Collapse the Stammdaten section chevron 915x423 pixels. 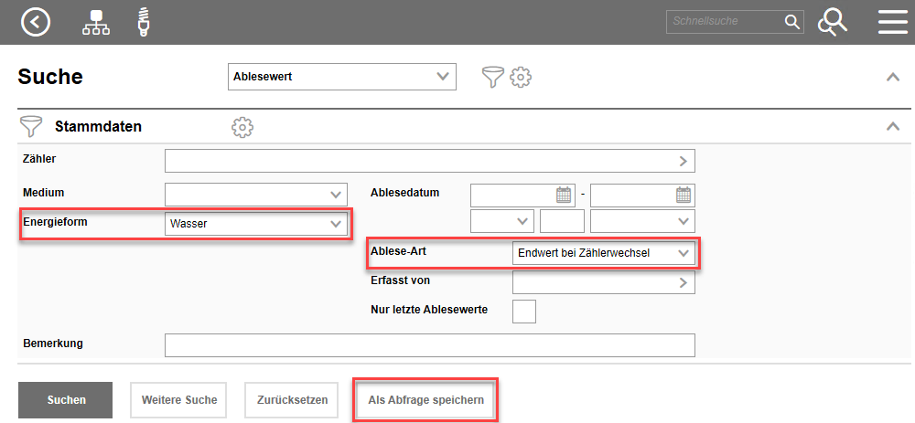coord(893,126)
